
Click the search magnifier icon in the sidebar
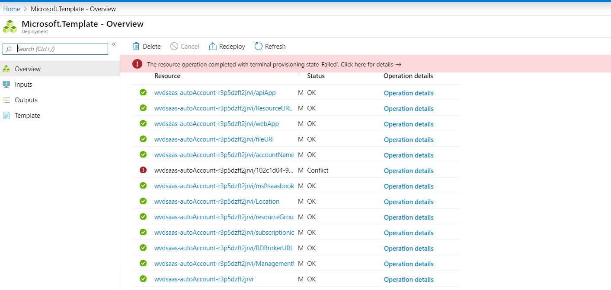click(10, 49)
